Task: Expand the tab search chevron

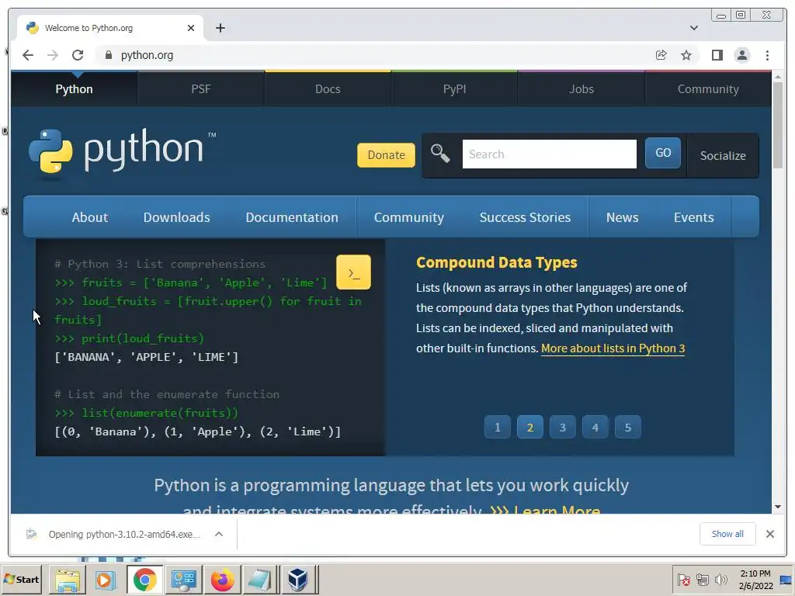Action: tap(694, 28)
